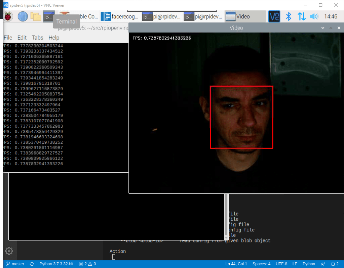
Task: Click the sync changes icon in status bar
Action: tap(32, 264)
